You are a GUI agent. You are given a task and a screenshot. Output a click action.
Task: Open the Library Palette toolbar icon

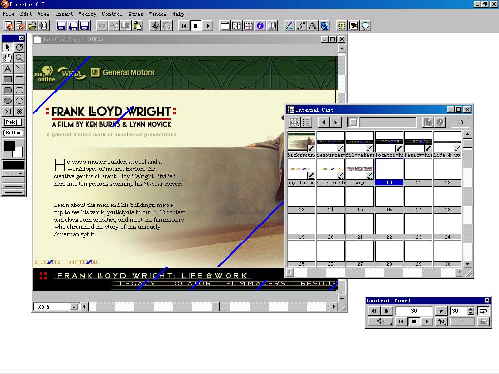pyautogui.click(x=272, y=26)
